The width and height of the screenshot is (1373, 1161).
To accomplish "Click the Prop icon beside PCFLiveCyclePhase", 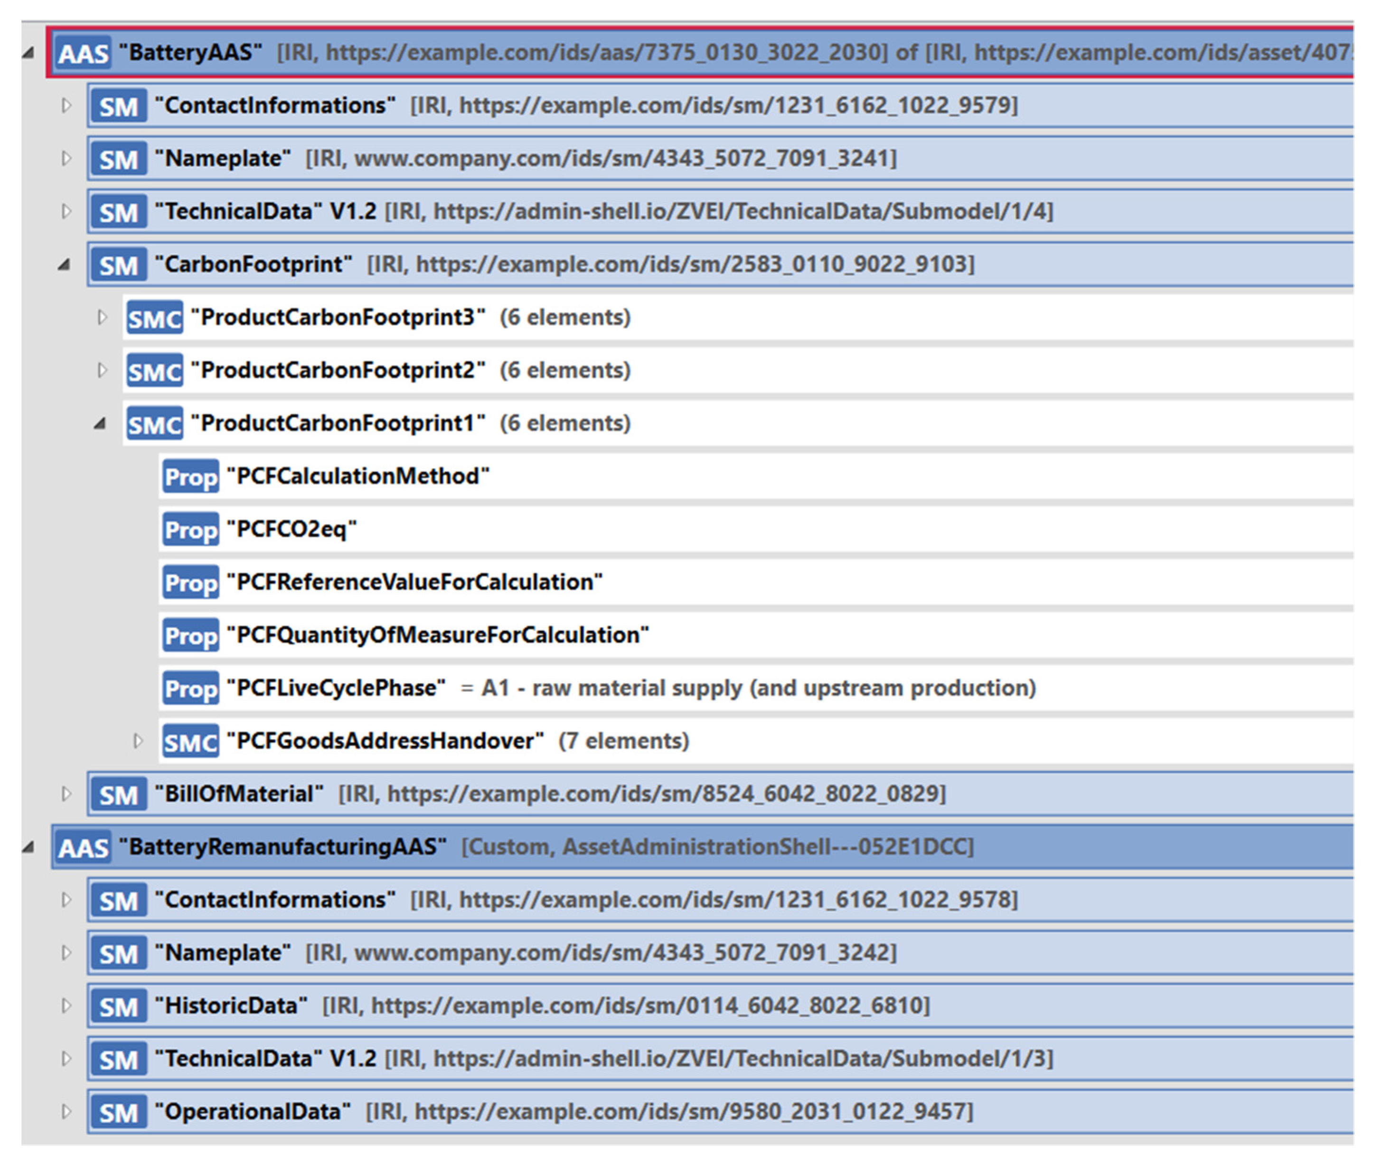I will pyautogui.click(x=191, y=688).
